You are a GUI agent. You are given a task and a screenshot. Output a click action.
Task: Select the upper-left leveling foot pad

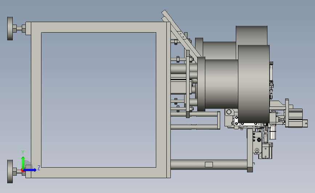[10, 29]
